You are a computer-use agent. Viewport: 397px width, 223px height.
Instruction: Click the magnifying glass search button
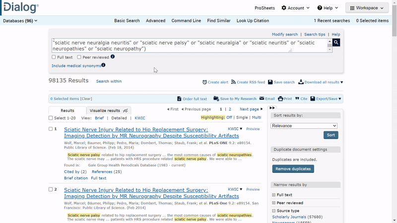coord(336,43)
